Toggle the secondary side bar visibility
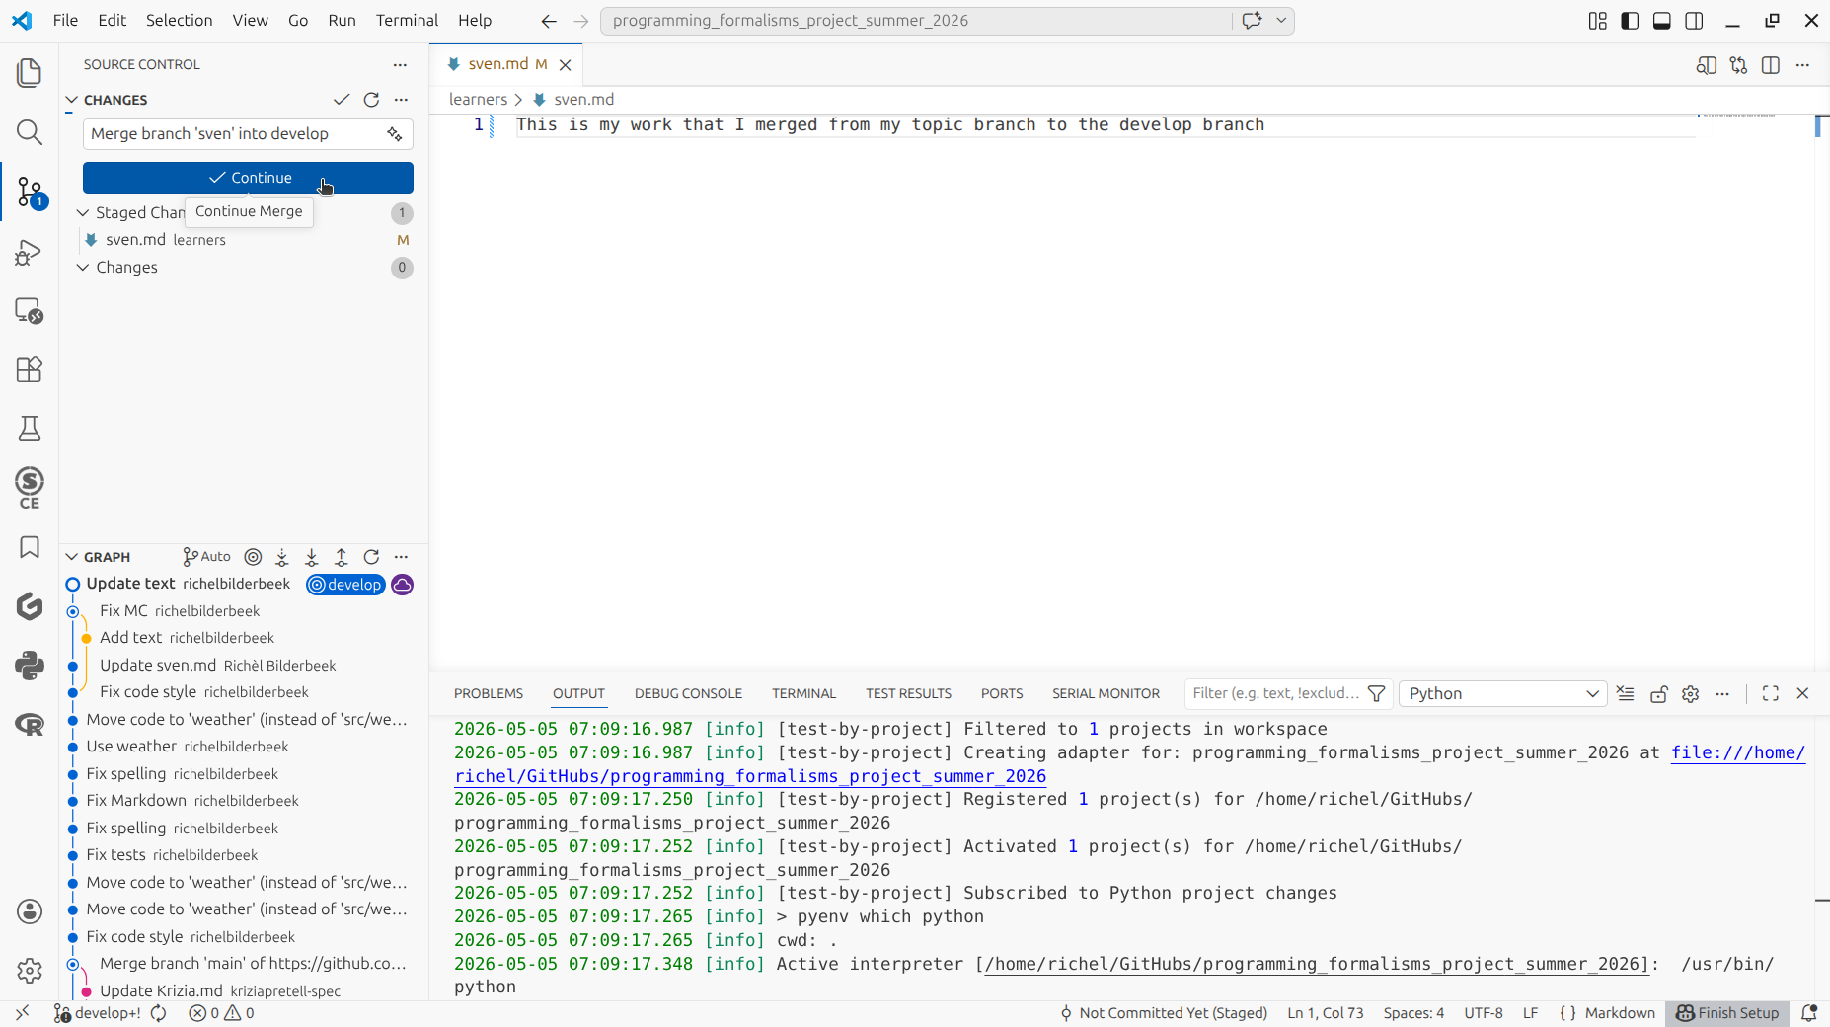Screen dimensions: 1830x1027 coord(1695,21)
